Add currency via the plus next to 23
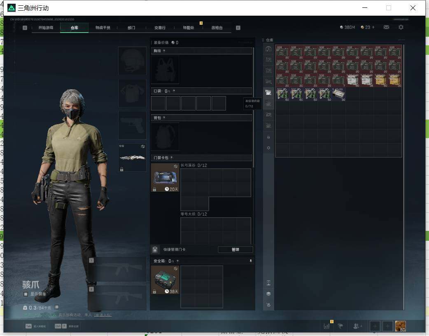429x336 pixels. click(x=373, y=27)
